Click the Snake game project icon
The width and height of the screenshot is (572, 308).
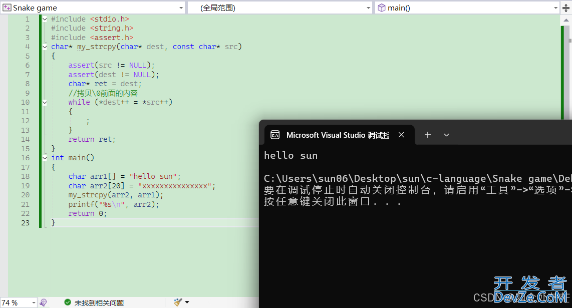[x=7, y=8]
